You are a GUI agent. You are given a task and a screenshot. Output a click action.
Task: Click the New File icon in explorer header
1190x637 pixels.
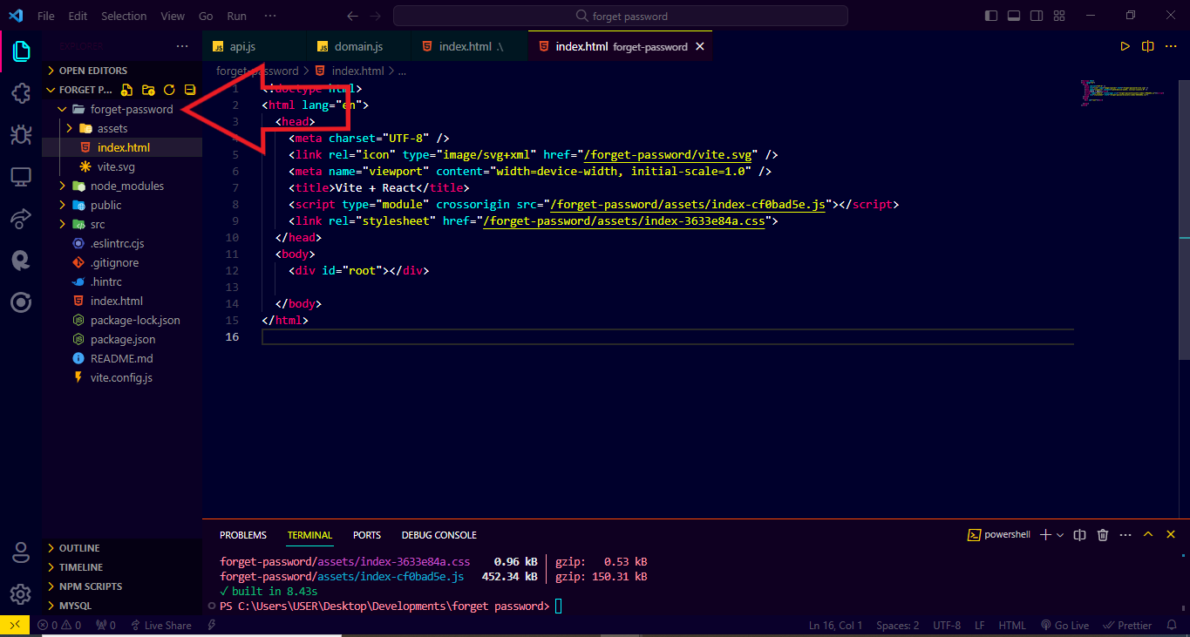[127, 90]
